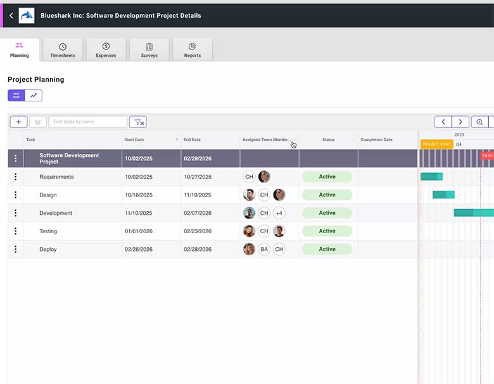The width and height of the screenshot is (494, 384).
Task: Click the Requirements Active status badge
Action: click(x=327, y=177)
